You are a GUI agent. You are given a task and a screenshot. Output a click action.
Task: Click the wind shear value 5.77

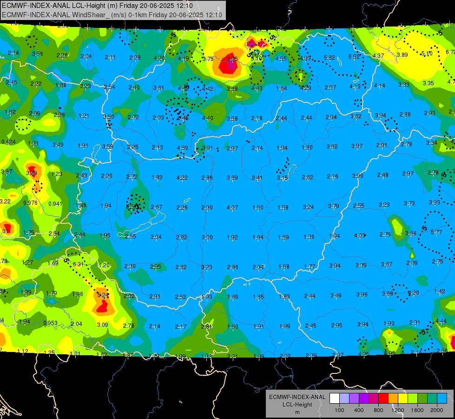tap(436, 232)
